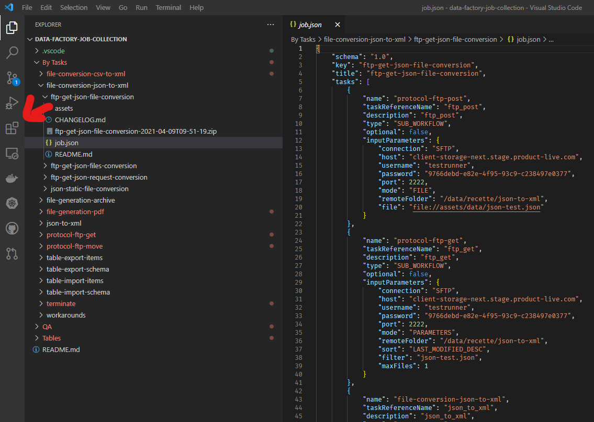Open the Selection menu
594x422 pixels.
click(x=74, y=8)
